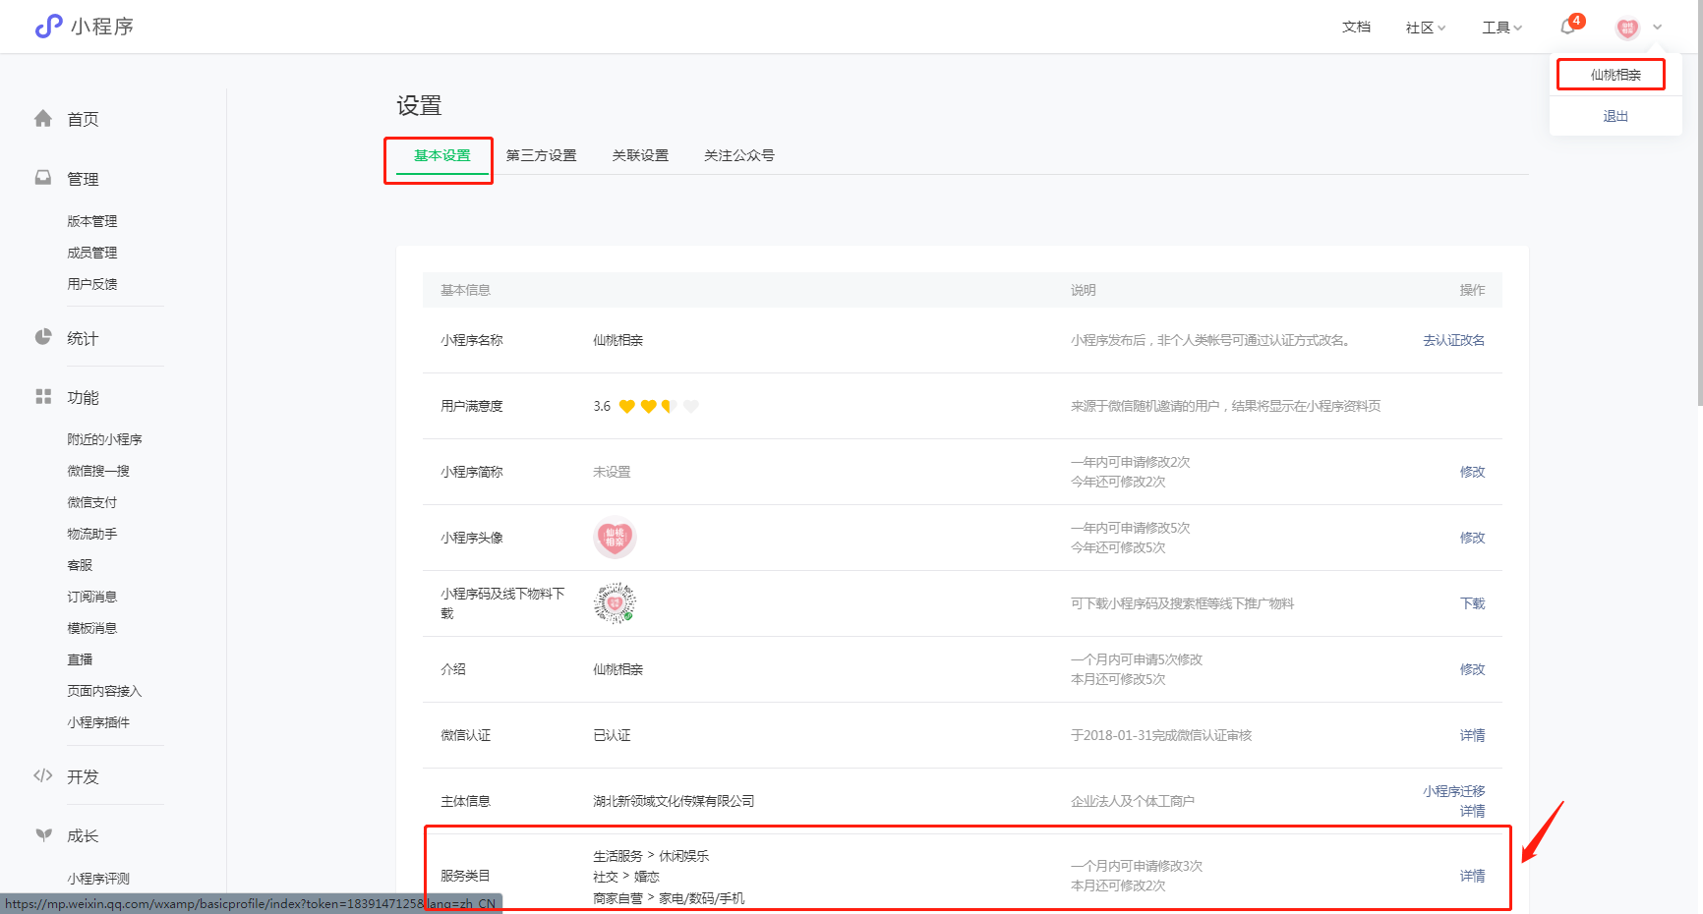The height and width of the screenshot is (914, 1703).
Task: Click the 去认证改名 link
Action: [1453, 340]
